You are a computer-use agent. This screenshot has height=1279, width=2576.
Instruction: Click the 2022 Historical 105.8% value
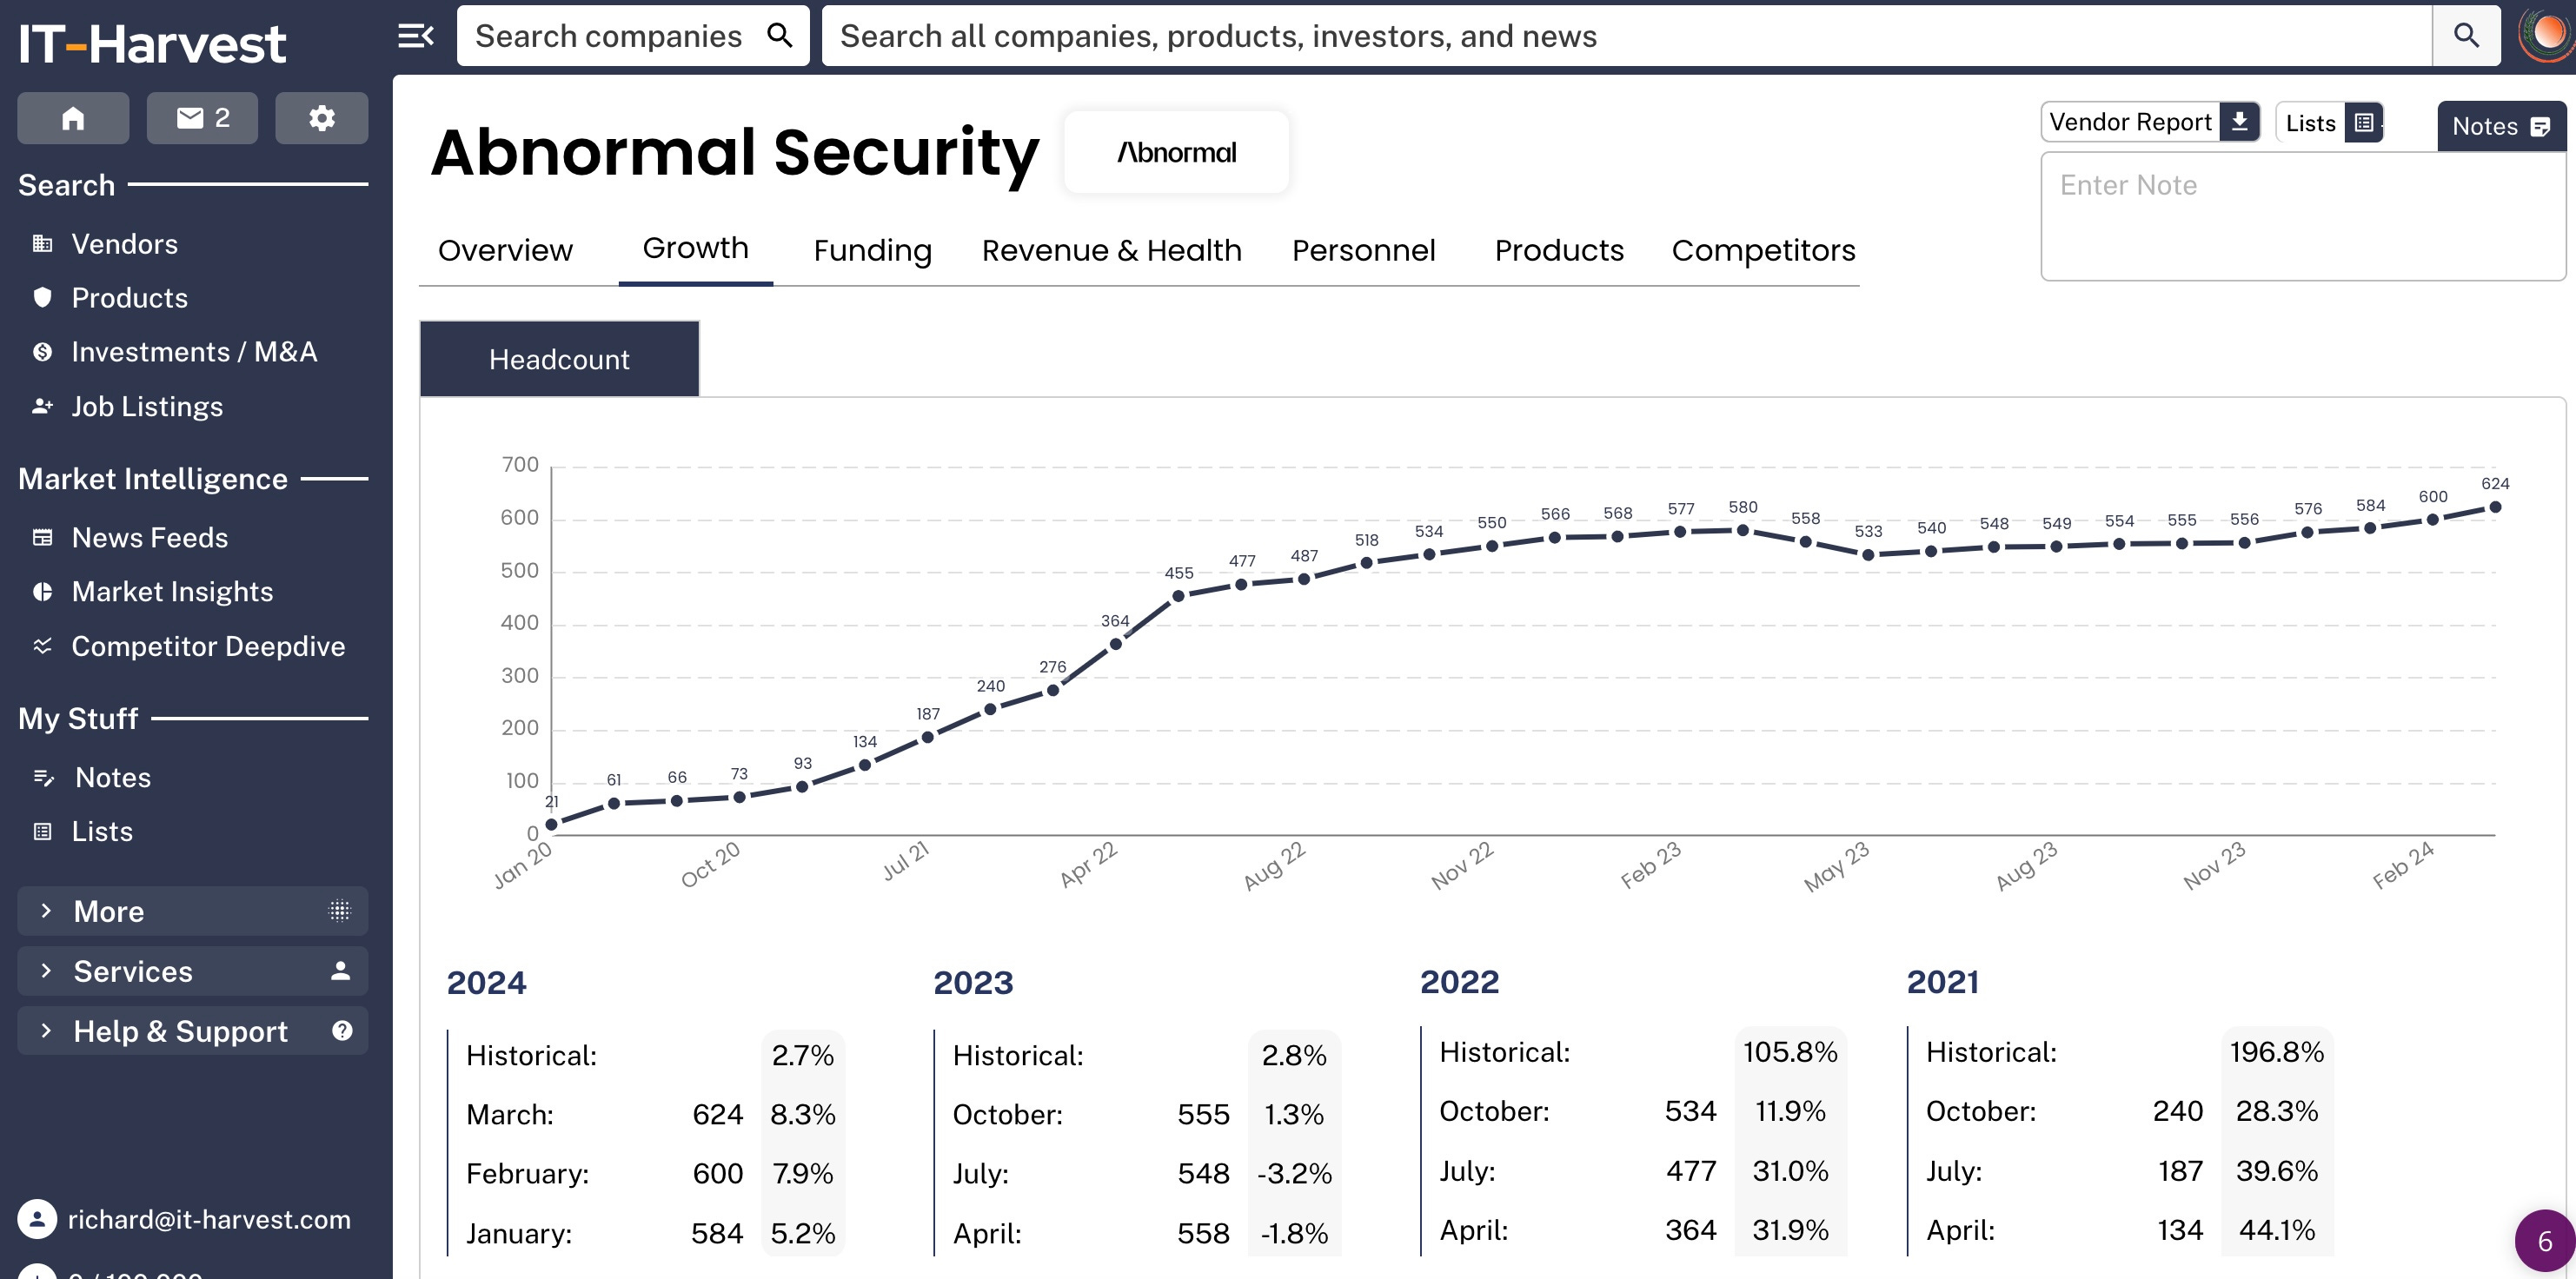click(1790, 1052)
